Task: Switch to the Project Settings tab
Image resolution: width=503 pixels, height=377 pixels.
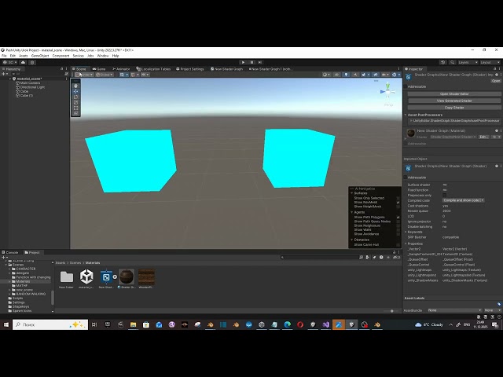Action: (x=190, y=69)
